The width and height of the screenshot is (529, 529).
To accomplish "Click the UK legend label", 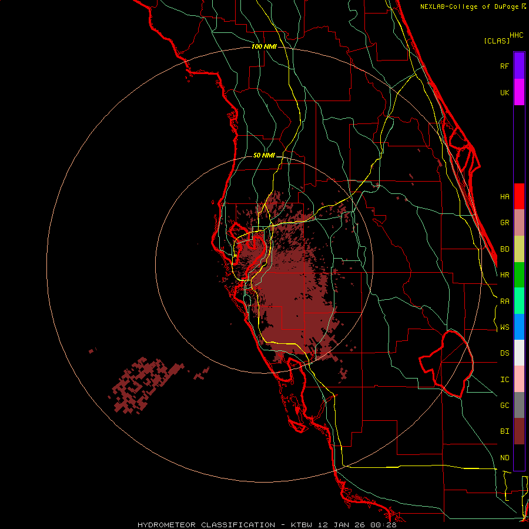I will click(505, 92).
